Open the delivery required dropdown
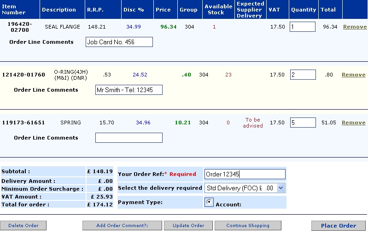This screenshot has width=368, height=234. point(281,188)
